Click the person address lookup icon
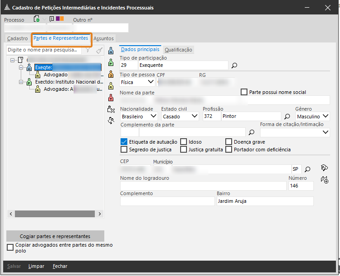The width and height of the screenshot is (340, 276). (324, 168)
